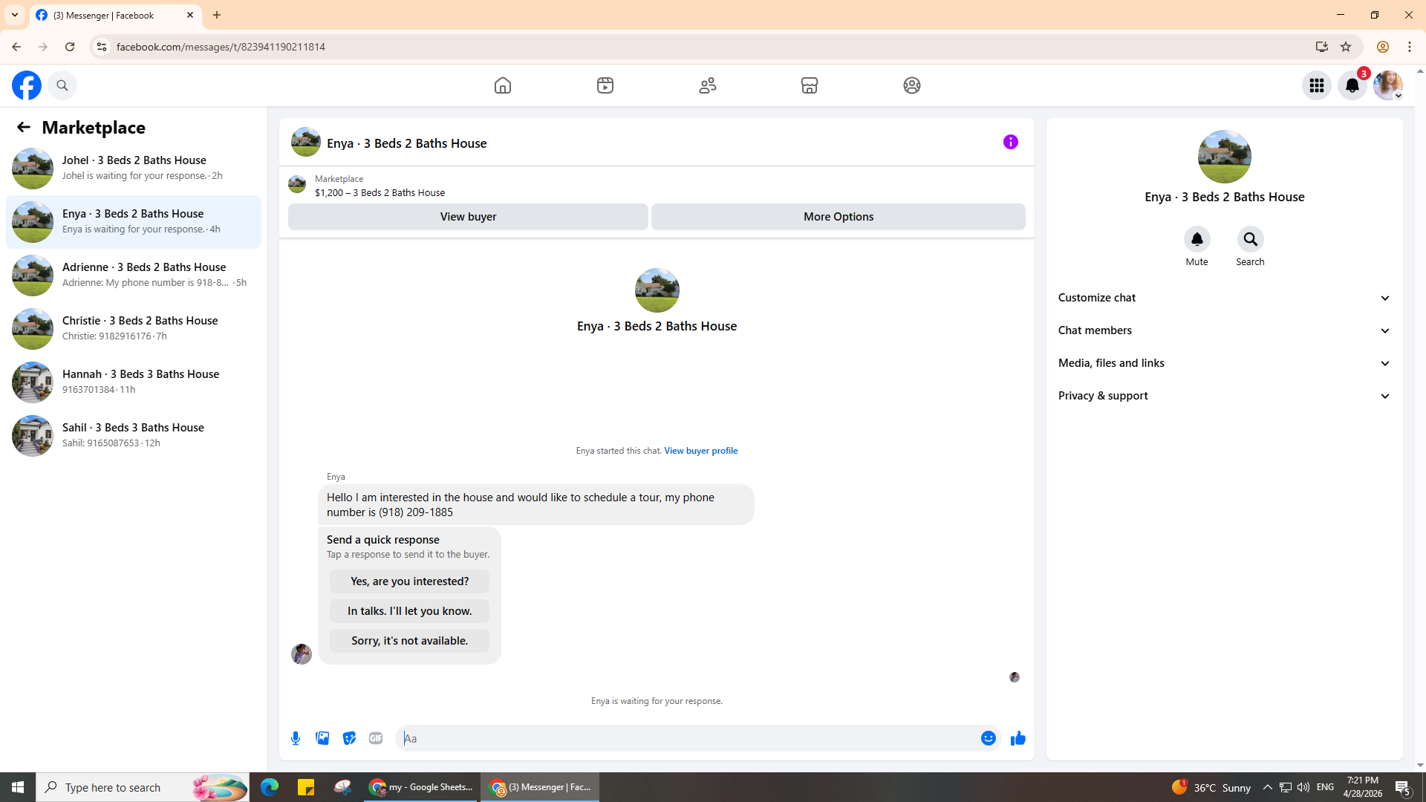The width and height of the screenshot is (1426, 802).
Task: Open the Windows action center notifications
Action: pos(1403,787)
